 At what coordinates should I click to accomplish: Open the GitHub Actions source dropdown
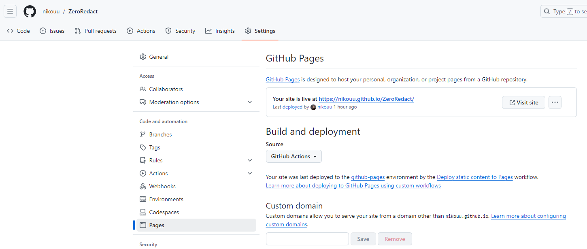pyautogui.click(x=294, y=156)
